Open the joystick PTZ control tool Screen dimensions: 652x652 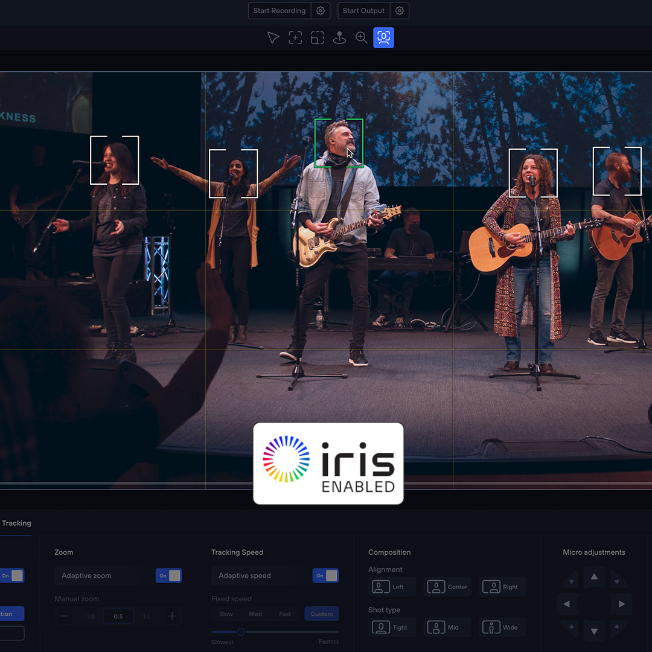[x=339, y=37]
